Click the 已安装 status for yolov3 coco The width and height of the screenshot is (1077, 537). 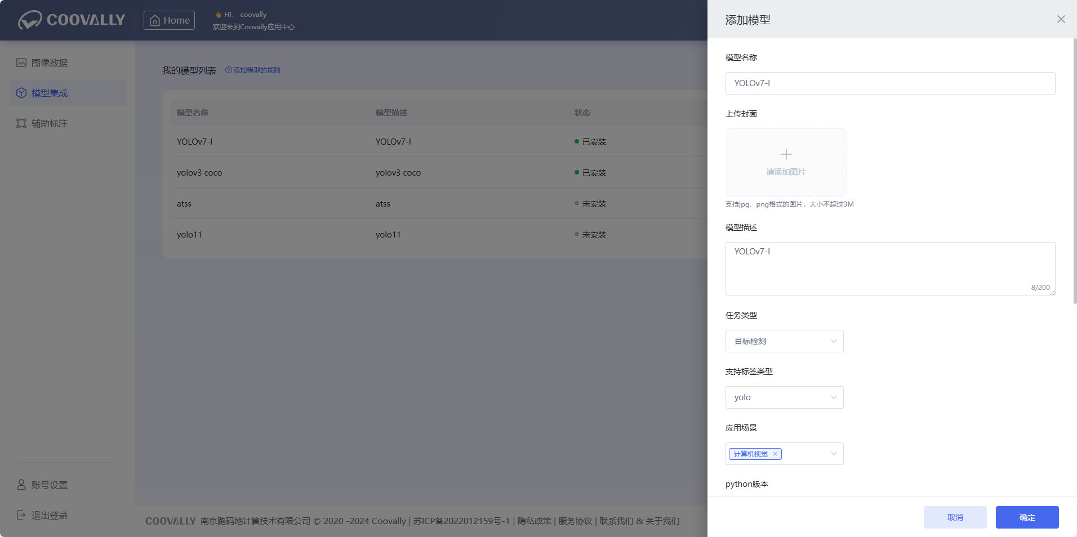click(x=590, y=173)
